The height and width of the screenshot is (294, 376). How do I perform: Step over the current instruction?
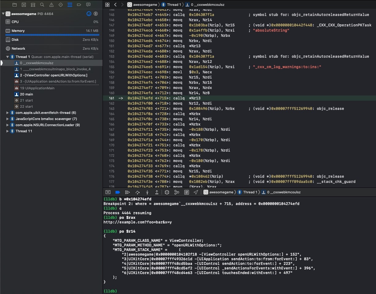coord(137,192)
